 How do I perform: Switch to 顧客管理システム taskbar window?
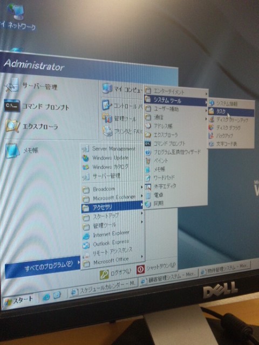click(x=168, y=278)
